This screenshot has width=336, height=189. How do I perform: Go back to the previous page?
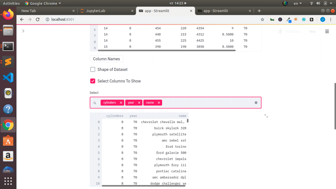pyautogui.click(x=22, y=20)
